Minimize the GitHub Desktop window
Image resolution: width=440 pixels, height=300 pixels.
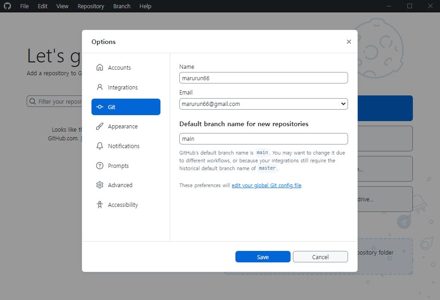389,6
